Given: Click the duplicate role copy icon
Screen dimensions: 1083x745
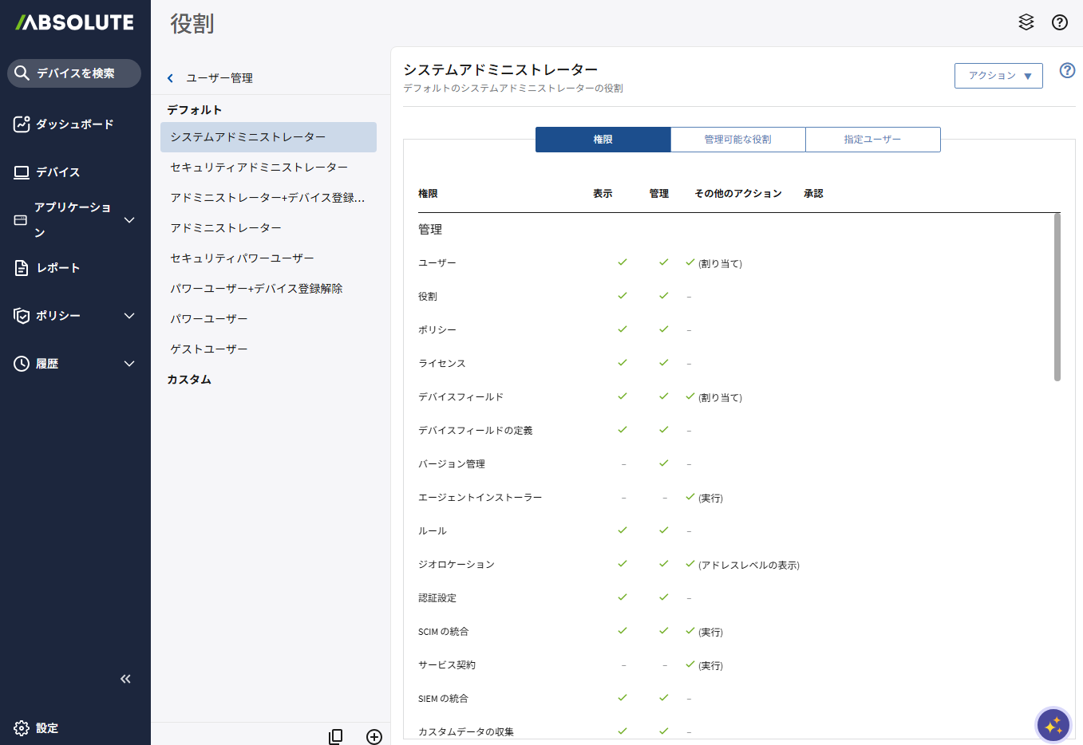Looking at the screenshot, I should click(x=336, y=736).
